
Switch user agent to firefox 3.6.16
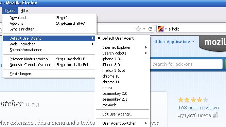[x=122, y=70]
